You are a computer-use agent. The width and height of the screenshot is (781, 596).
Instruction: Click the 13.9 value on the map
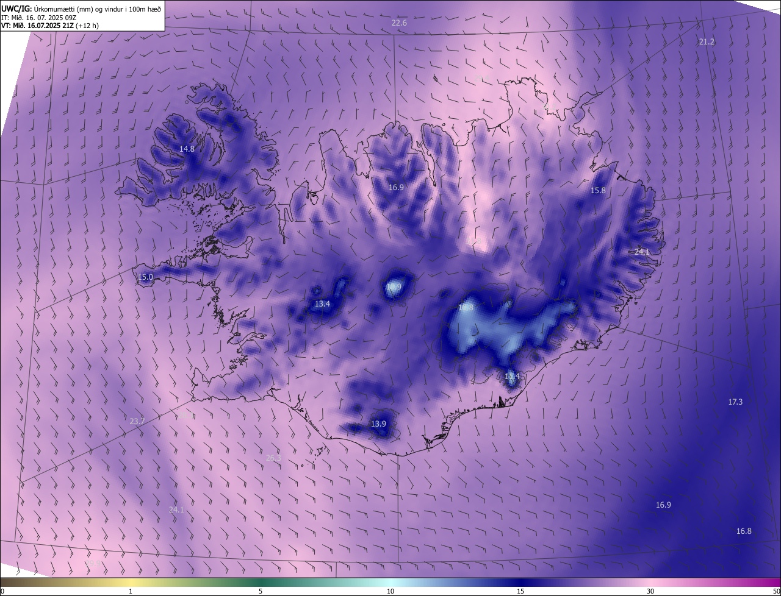(x=378, y=424)
